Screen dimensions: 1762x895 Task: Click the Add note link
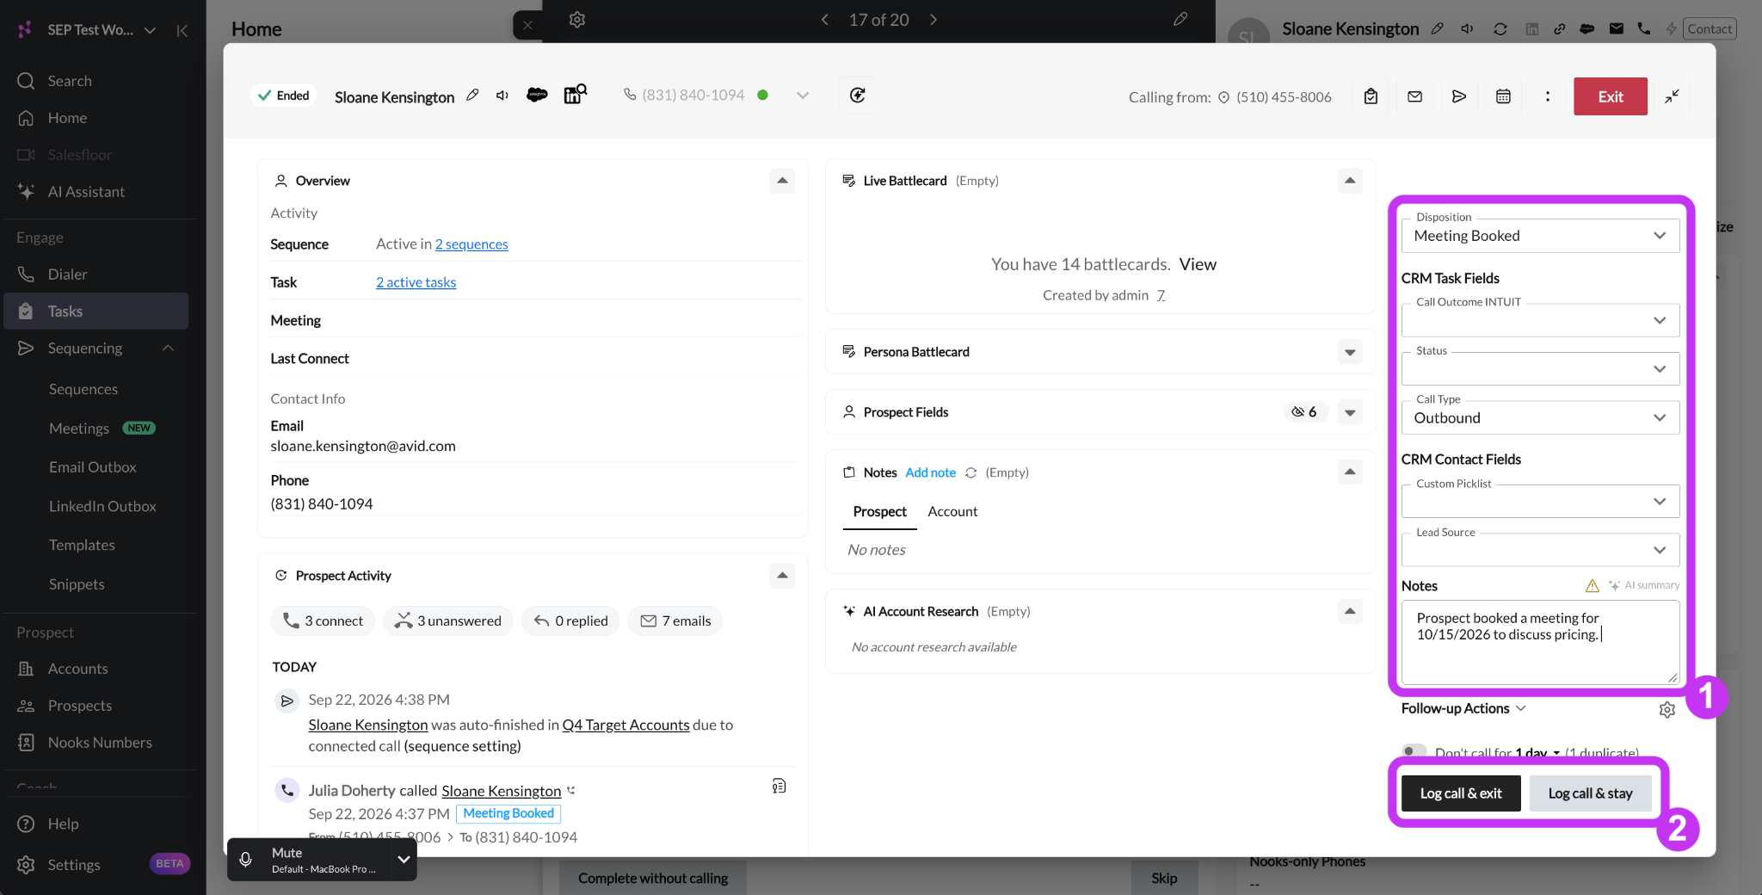pos(930,472)
